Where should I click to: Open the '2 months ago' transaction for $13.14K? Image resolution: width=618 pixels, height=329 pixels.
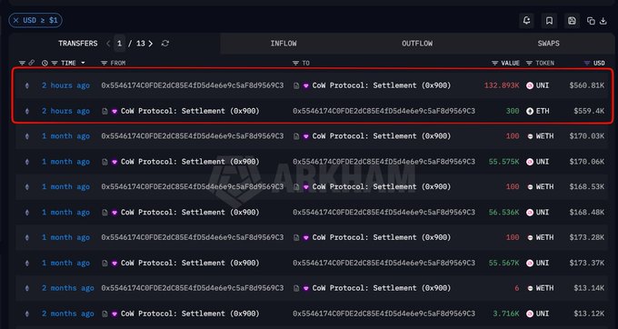68,288
